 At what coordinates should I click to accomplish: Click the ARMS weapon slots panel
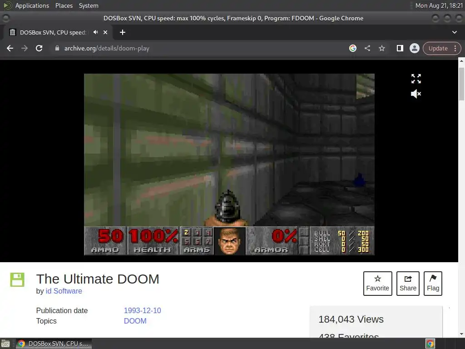pos(196,241)
